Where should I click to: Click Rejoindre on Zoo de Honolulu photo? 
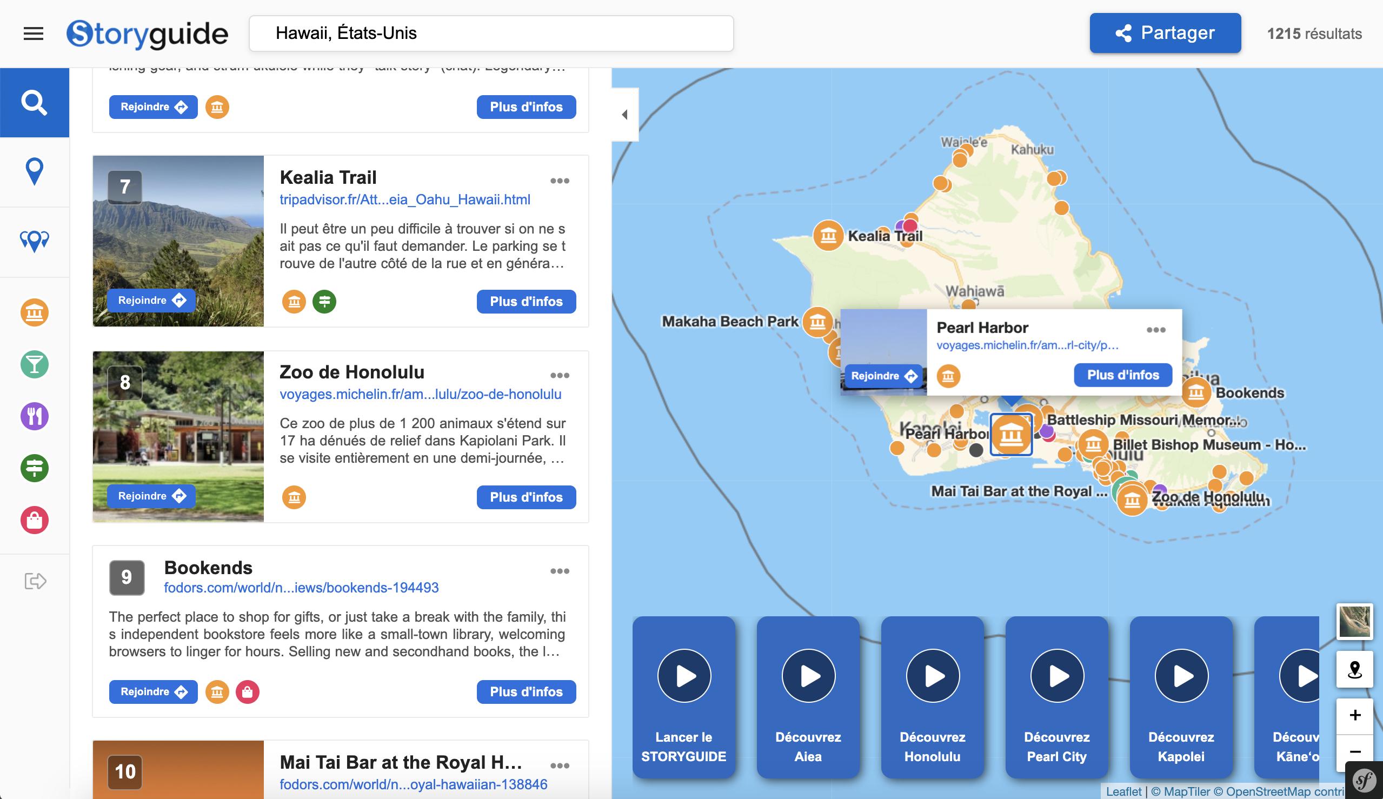point(151,496)
